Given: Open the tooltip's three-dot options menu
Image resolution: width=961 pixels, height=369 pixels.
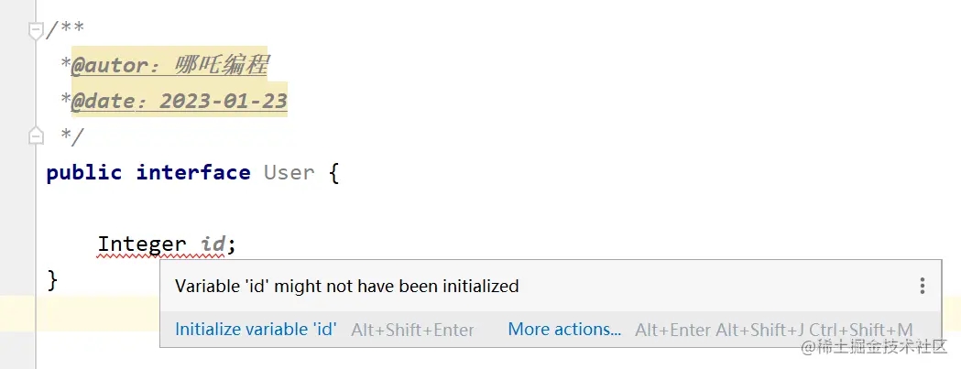Looking at the screenshot, I should coord(922,287).
